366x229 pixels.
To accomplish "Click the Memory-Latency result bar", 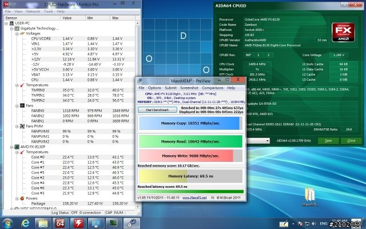I will click(x=190, y=176).
